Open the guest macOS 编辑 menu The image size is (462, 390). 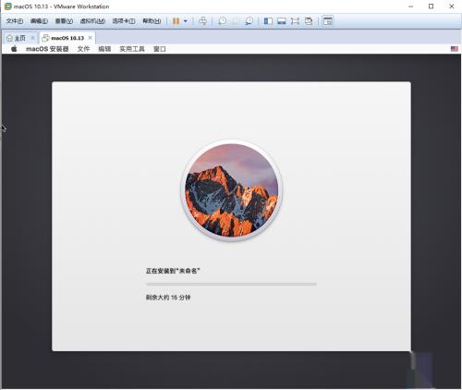104,49
